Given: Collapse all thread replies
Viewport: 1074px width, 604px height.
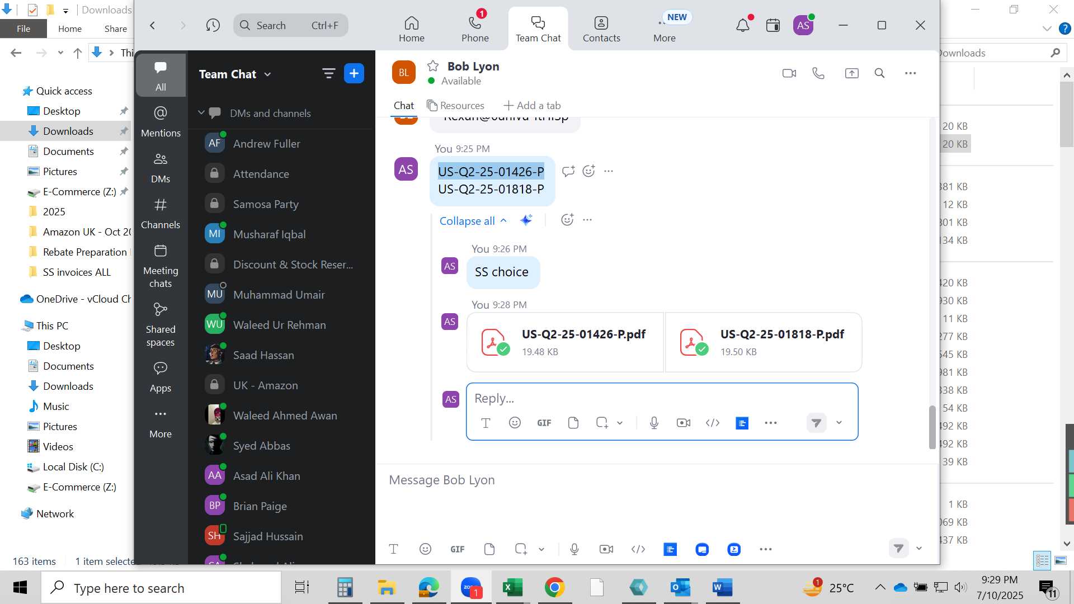Looking at the screenshot, I should point(473,221).
